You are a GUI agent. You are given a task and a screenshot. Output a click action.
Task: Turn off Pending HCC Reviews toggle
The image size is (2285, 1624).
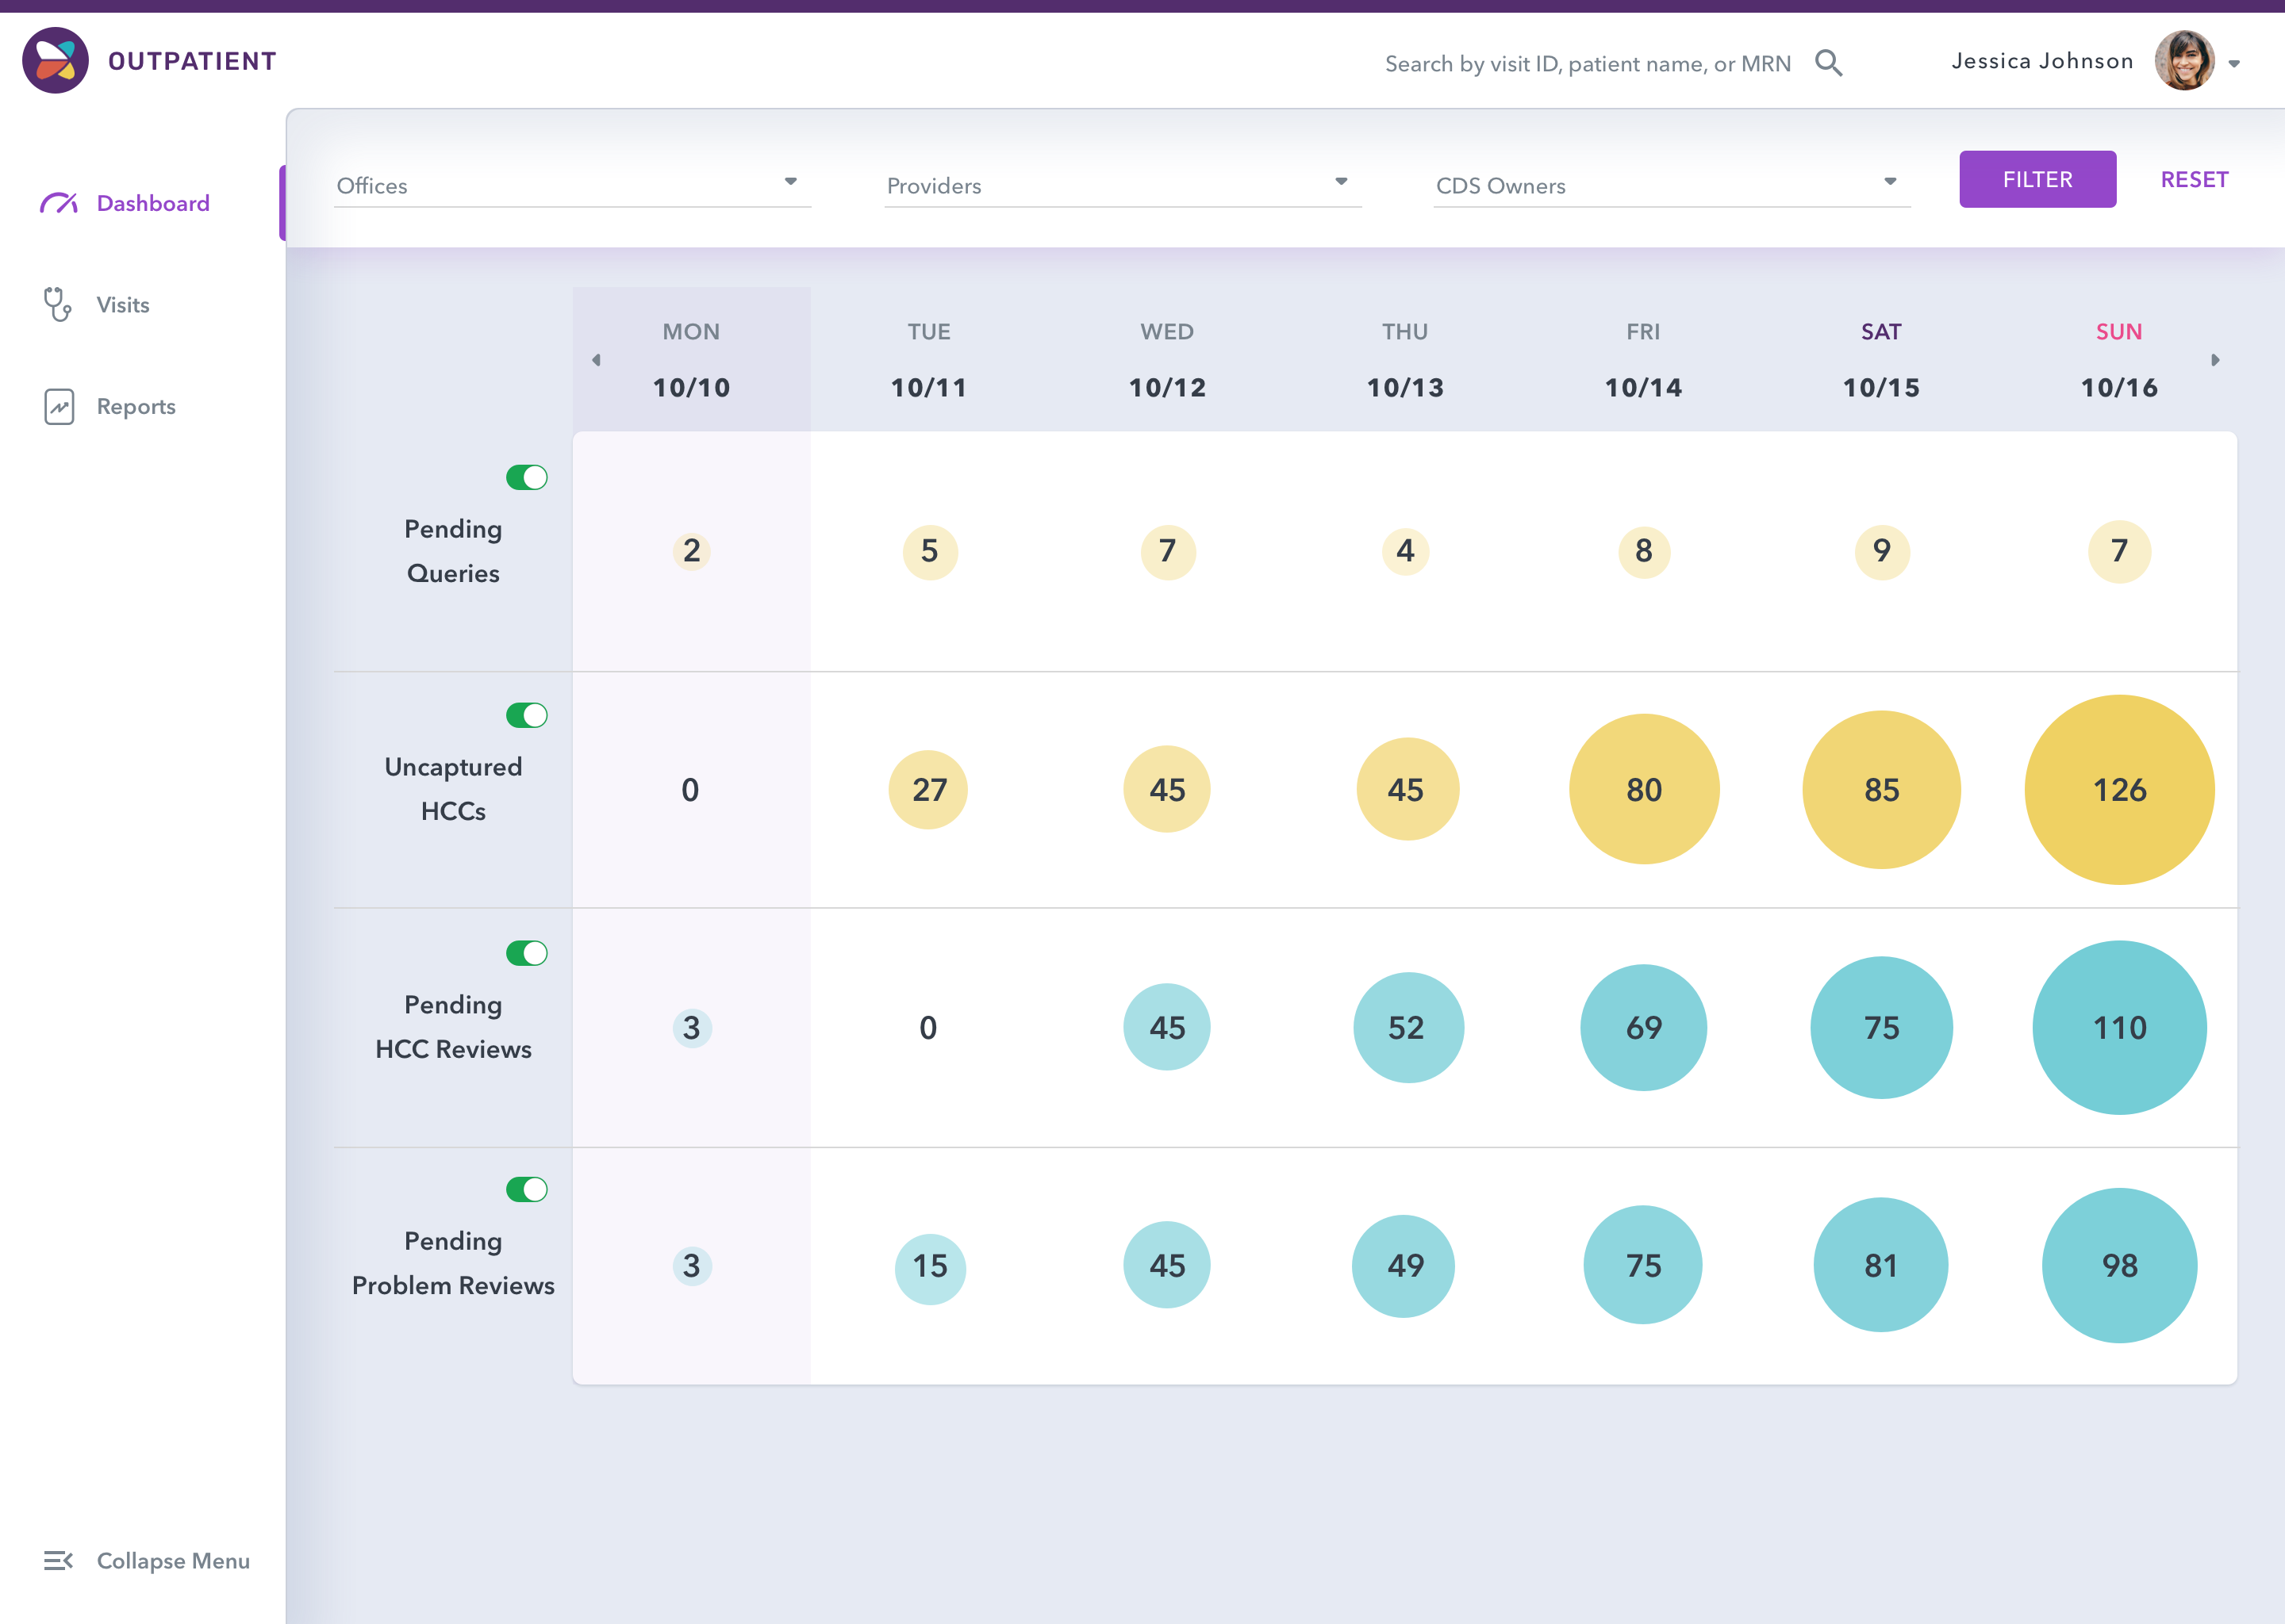[526, 953]
